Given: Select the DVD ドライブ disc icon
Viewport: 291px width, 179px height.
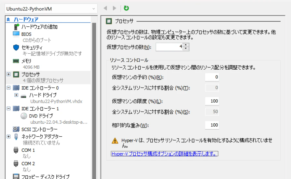Looking at the screenshot, I should (24, 116).
